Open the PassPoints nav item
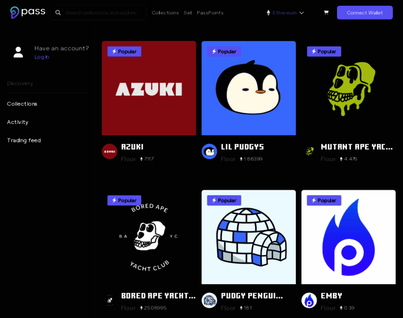This screenshot has height=318, width=403. click(x=210, y=13)
